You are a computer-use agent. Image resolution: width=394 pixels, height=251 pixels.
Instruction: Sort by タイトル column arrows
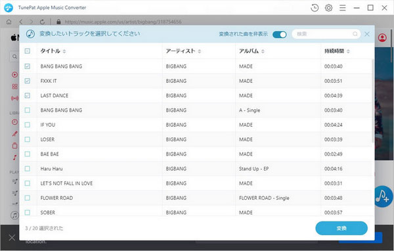click(x=64, y=51)
